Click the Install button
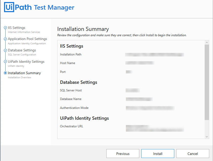Image resolution: width=213 pixels, height=161 pixels. click(158, 153)
